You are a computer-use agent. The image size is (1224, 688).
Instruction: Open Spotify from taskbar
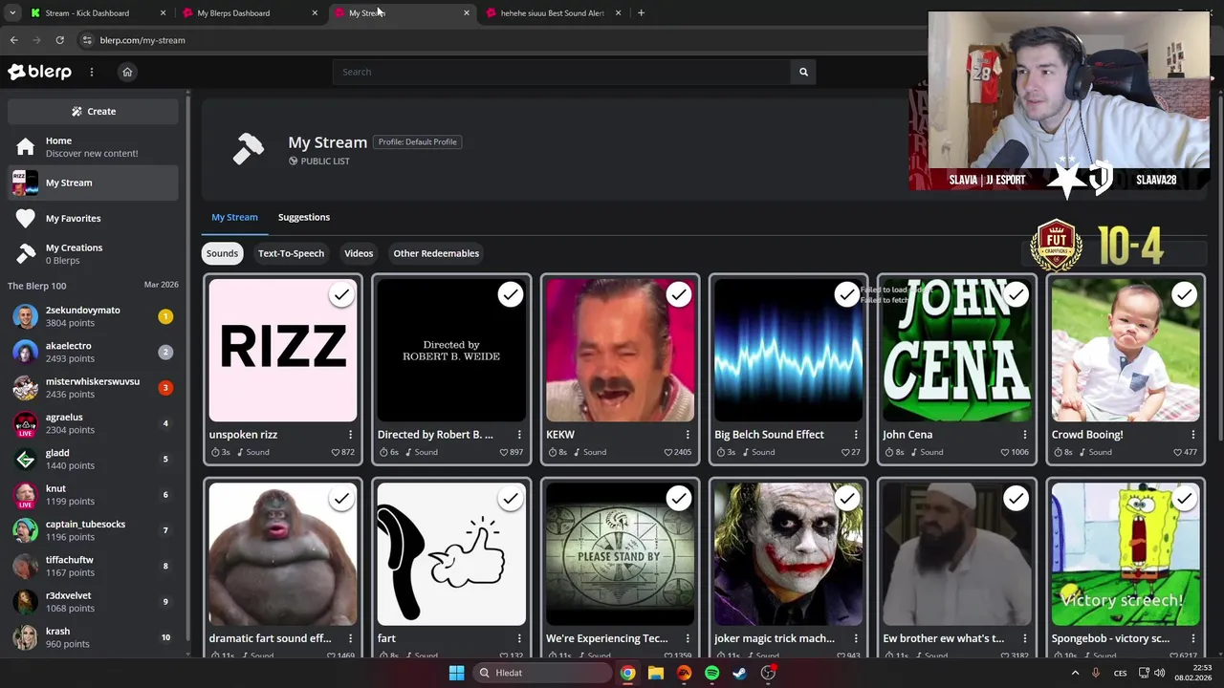[x=711, y=673]
